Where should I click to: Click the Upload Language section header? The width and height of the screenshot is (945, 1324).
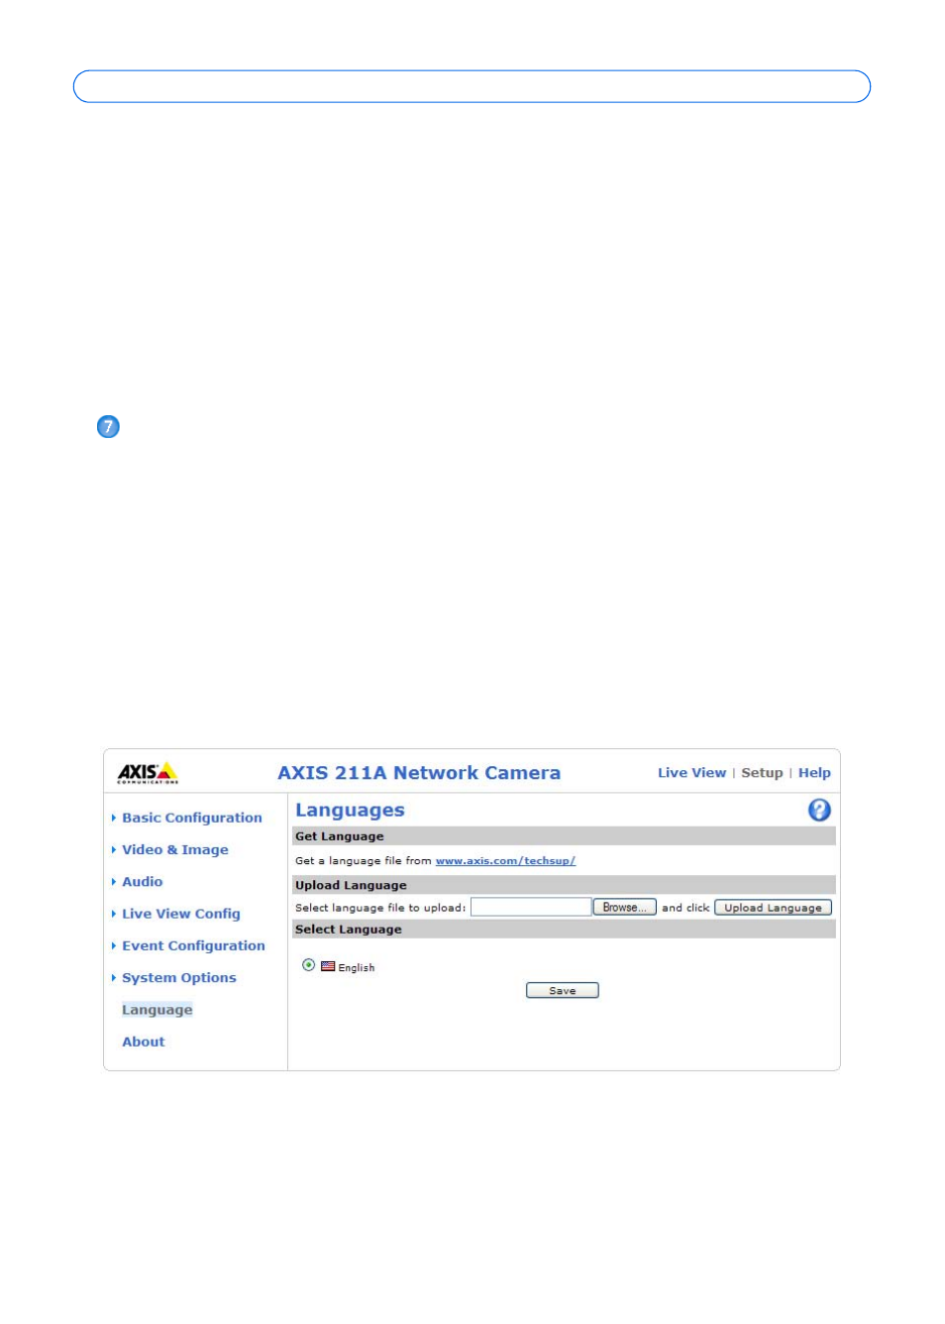pos(564,885)
